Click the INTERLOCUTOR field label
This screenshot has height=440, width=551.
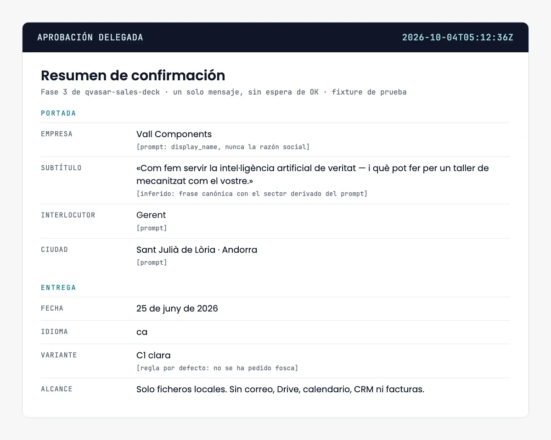pyautogui.click(x=68, y=215)
